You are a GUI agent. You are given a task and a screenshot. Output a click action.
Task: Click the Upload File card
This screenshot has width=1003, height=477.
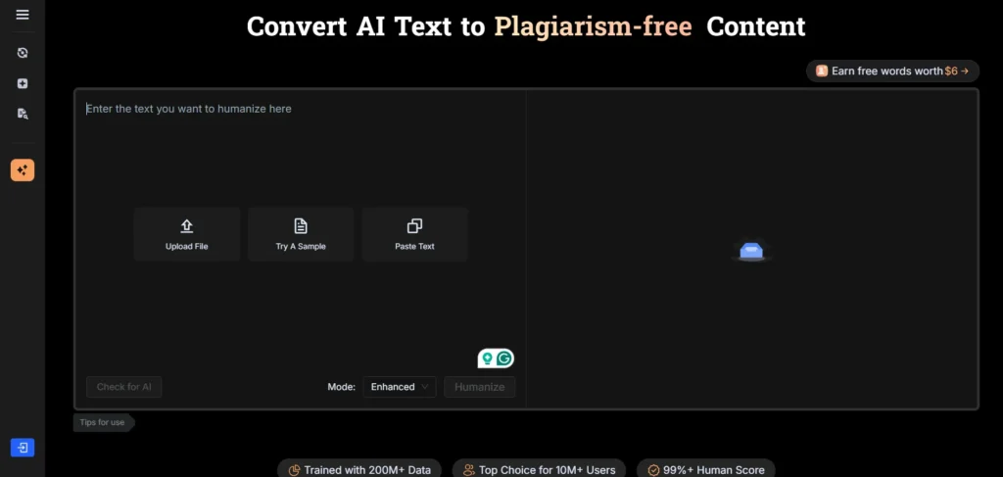pyautogui.click(x=187, y=234)
